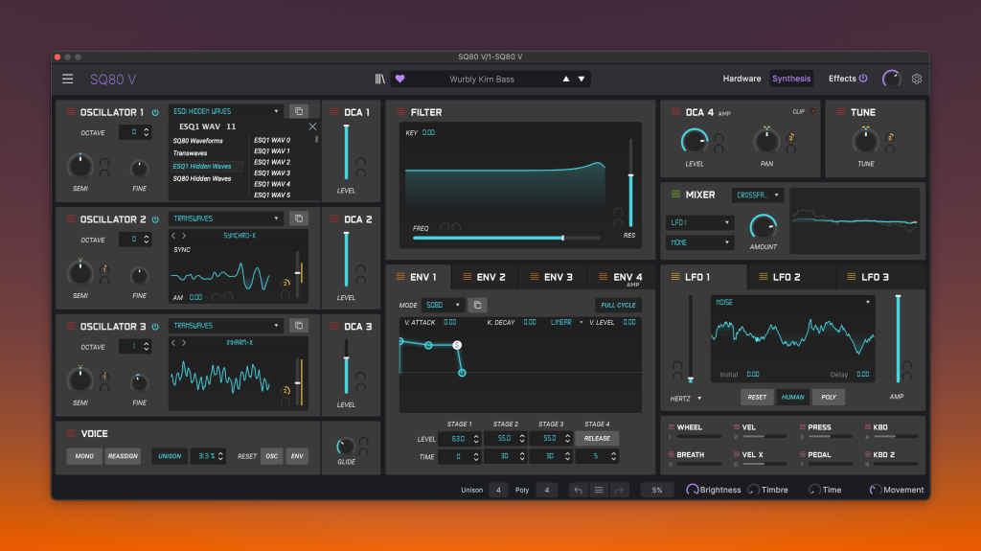Open the hamburger main menu
Image resolution: width=981 pixels, height=551 pixels.
click(68, 79)
